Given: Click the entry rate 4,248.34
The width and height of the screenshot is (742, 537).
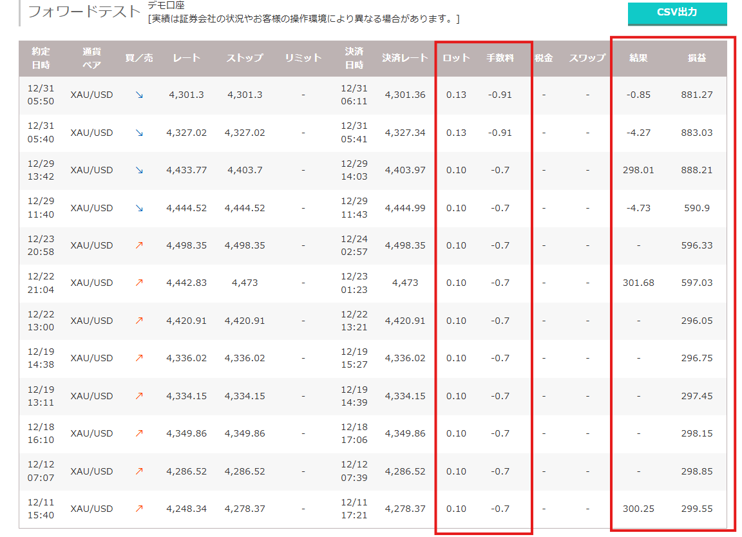Looking at the screenshot, I should (186, 509).
